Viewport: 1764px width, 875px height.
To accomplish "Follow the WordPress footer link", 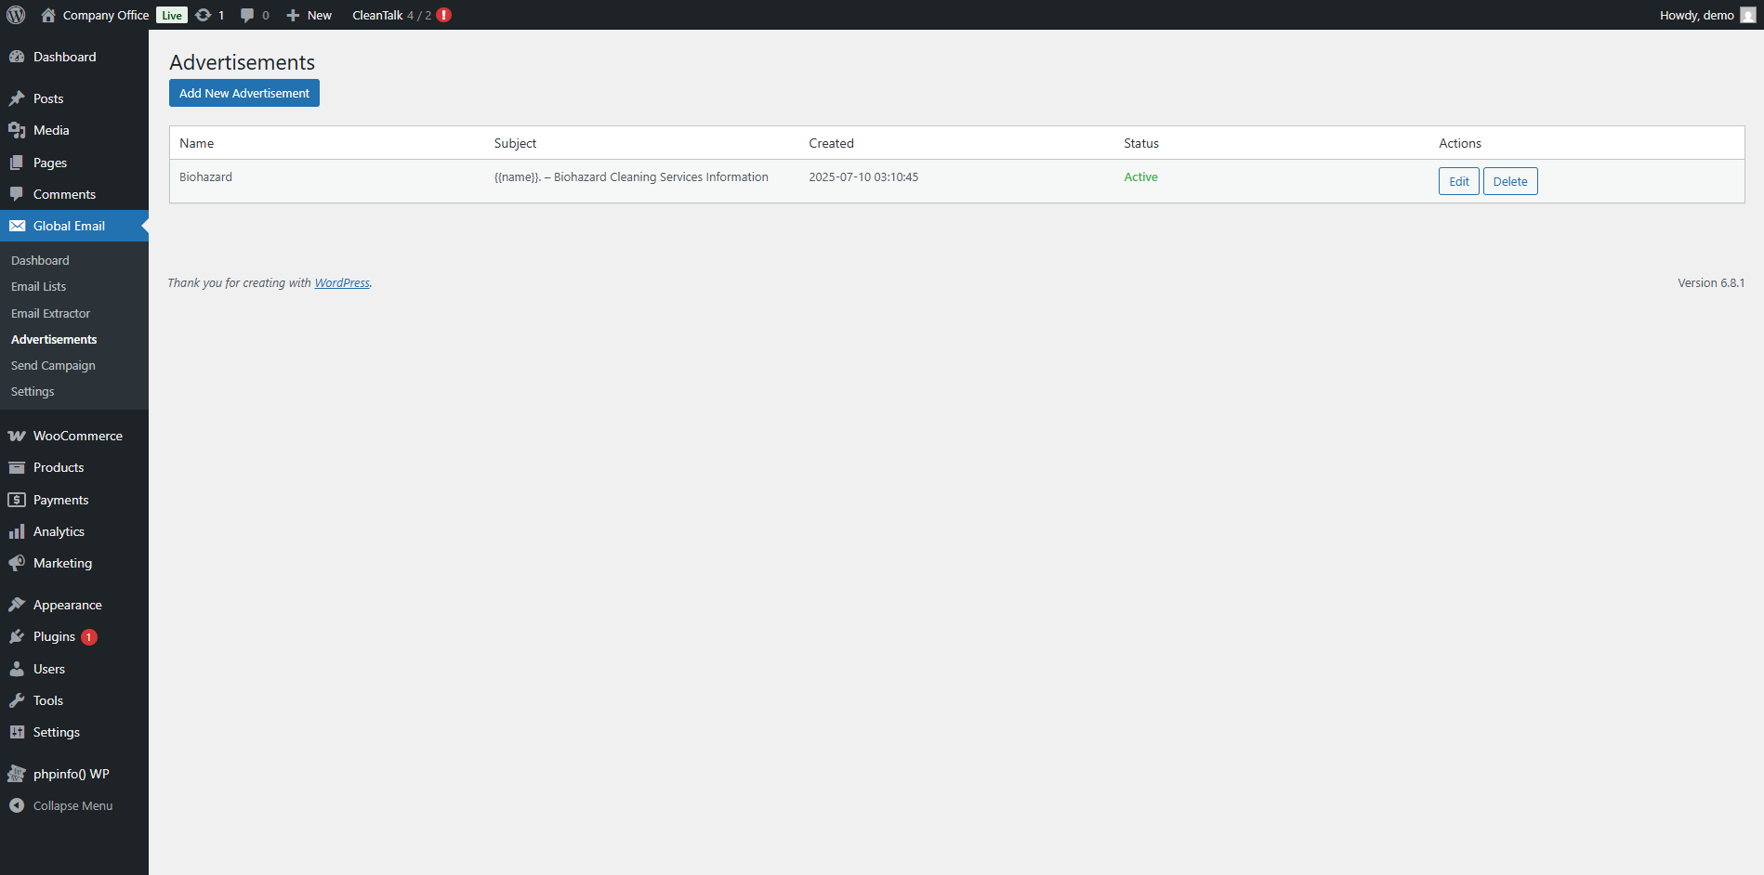I will tap(341, 282).
